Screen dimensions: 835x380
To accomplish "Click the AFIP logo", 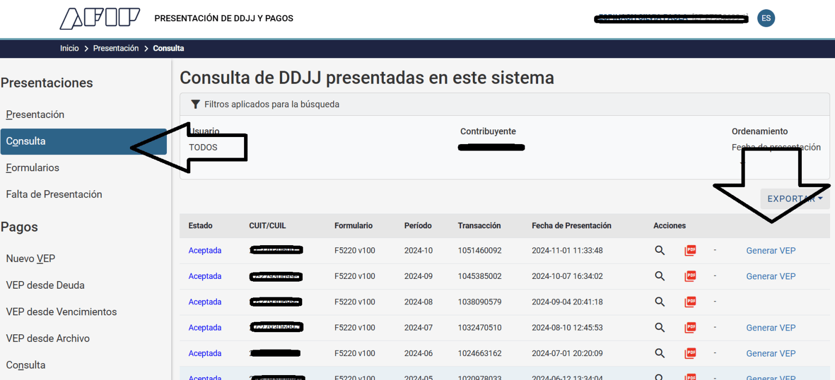I will coord(99,18).
